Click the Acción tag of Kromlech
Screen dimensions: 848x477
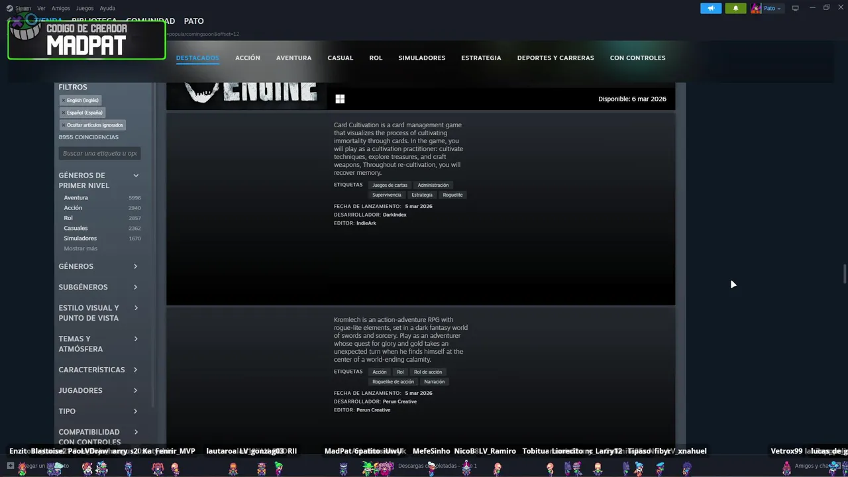coord(380,372)
